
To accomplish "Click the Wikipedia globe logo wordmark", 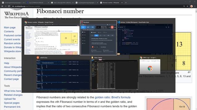I will [x=16, y=15].
